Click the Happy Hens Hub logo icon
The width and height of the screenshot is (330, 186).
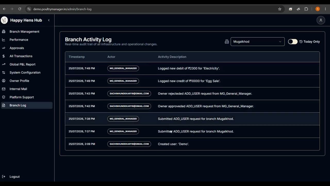[x=4, y=20]
